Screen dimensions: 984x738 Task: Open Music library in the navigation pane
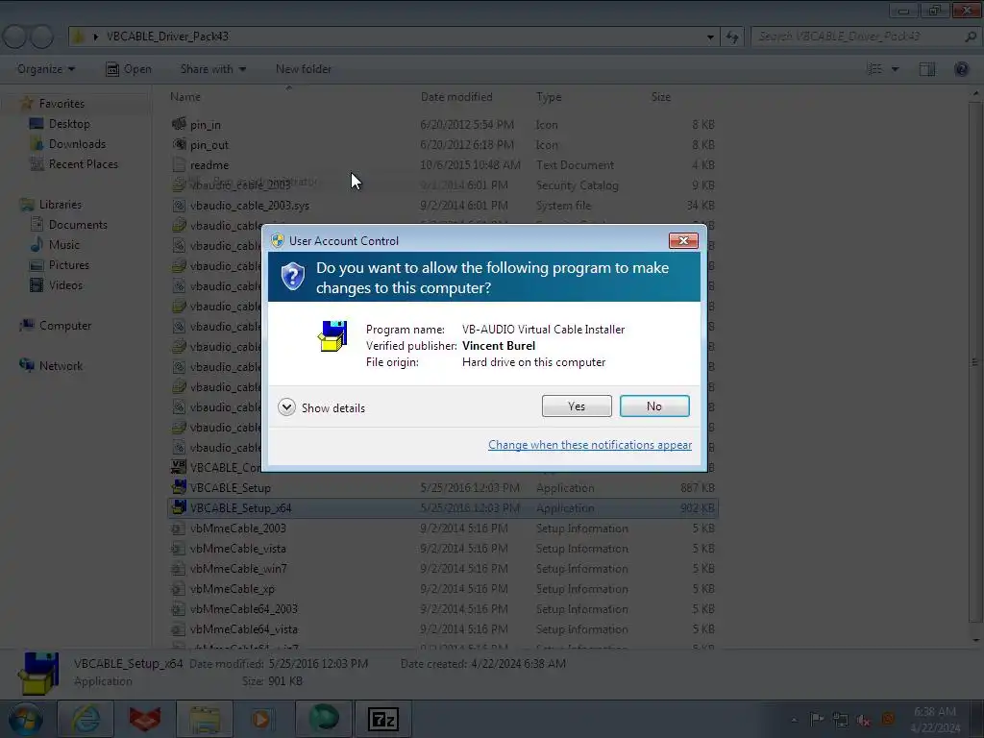coord(55,245)
